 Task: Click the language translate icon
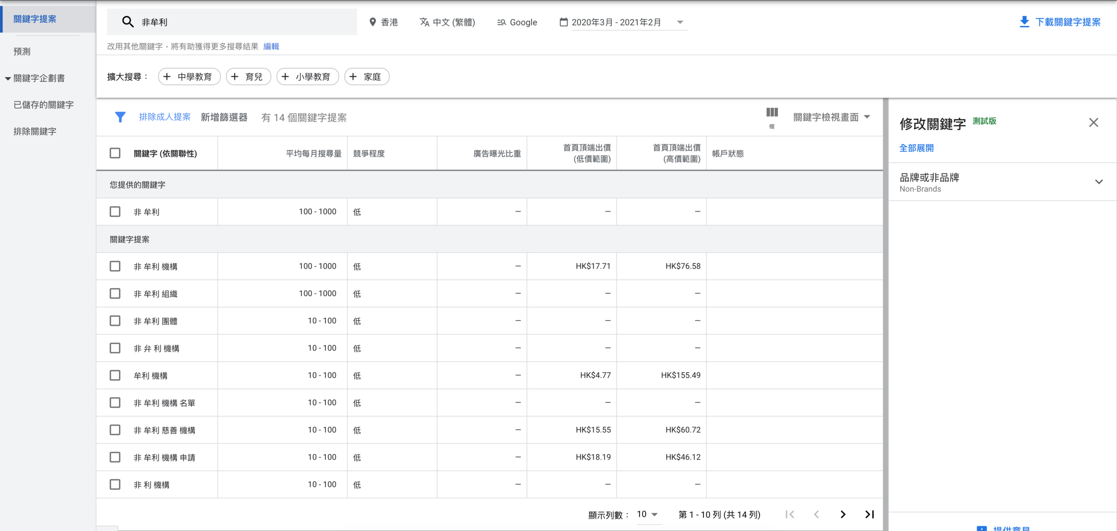pyautogui.click(x=424, y=22)
